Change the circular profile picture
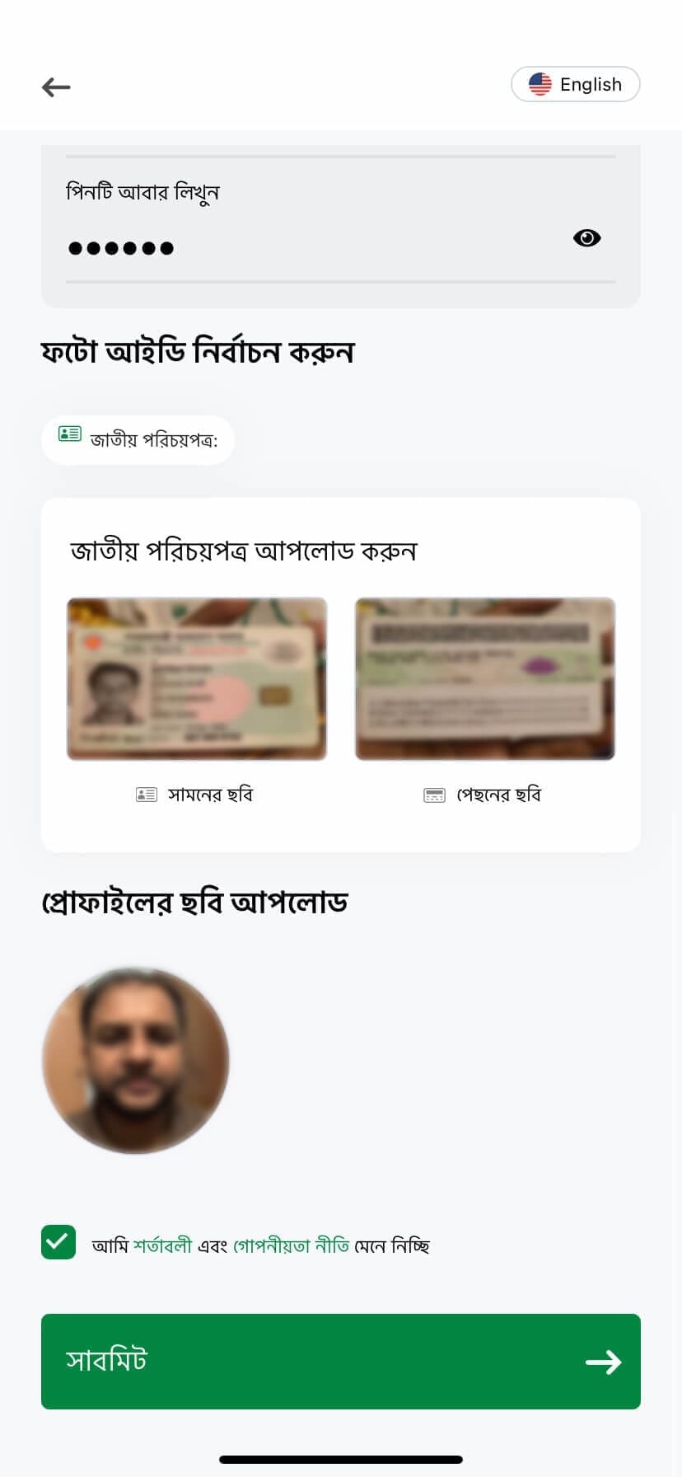Screen dimensions: 682x1477 [136, 1061]
